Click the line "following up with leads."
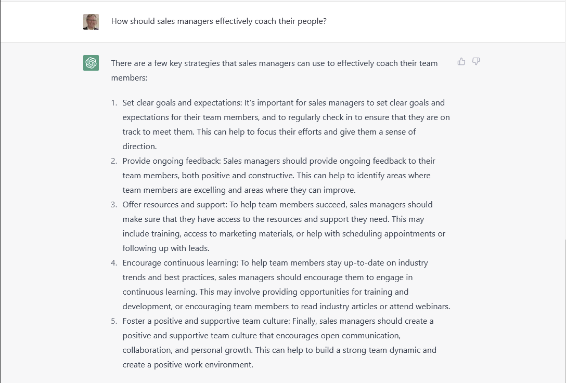The image size is (566, 383). [x=166, y=248]
